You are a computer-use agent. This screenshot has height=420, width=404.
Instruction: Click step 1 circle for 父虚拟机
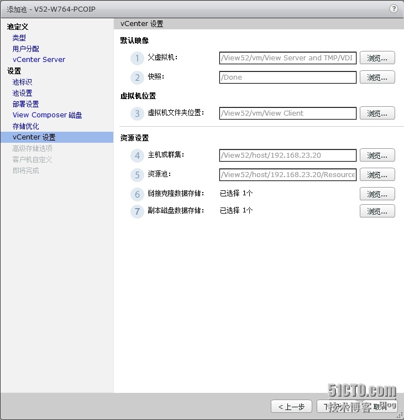(x=137, y=58)
